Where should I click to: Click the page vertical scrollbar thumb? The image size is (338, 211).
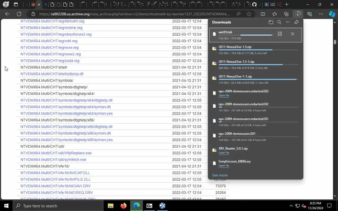[x=335, y=42]
